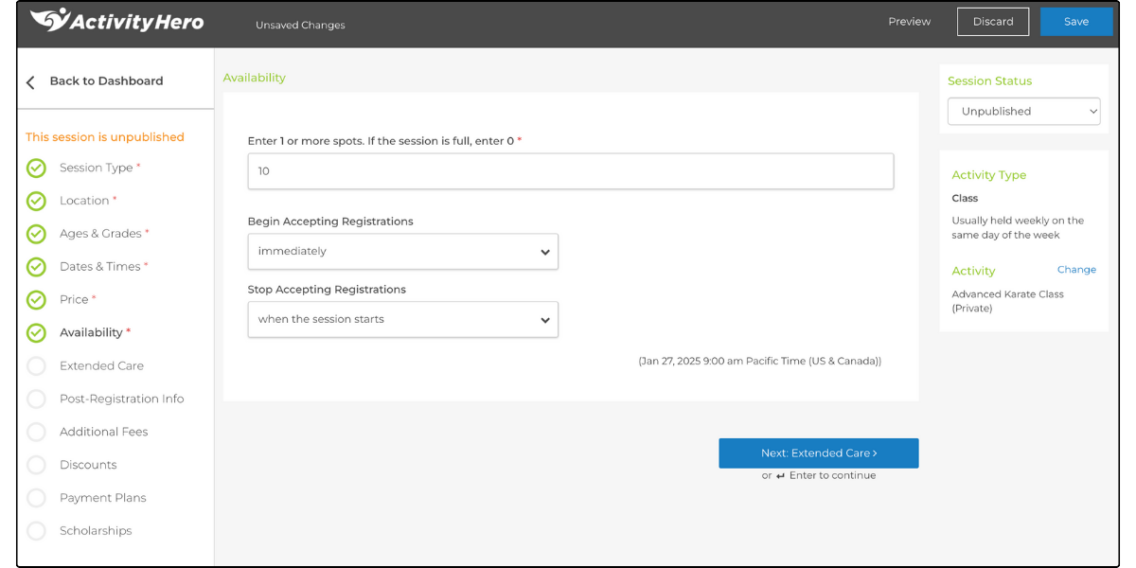
Task: Click the Discard button
Action: pyautogui.click(x=993, y=22)
